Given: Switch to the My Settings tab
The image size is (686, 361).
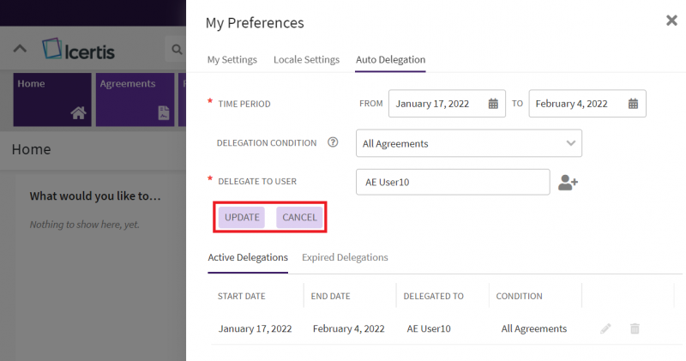Looking at the screenshot, I should click(x=232, y=60).
